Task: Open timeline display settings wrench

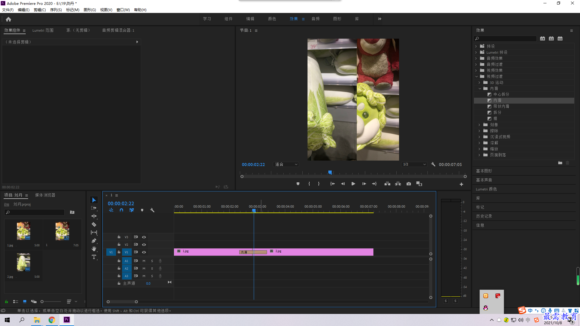Action: pos(152,210)
